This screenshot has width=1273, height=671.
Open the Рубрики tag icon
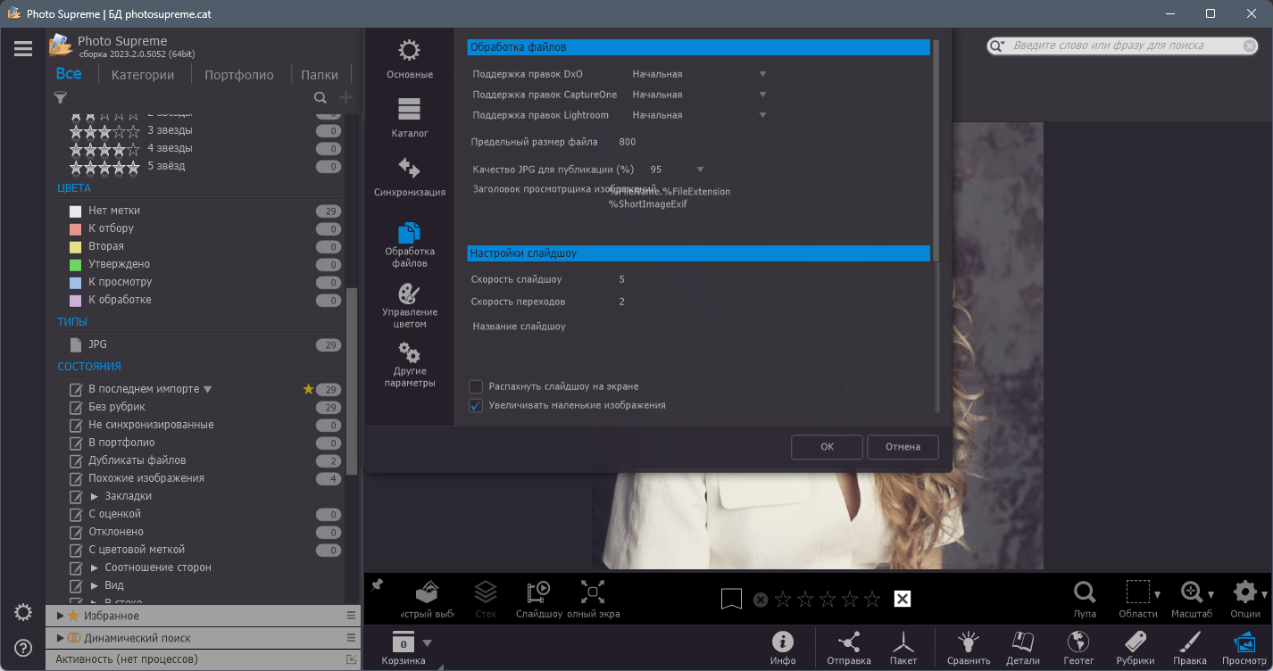click(1135, 648)
